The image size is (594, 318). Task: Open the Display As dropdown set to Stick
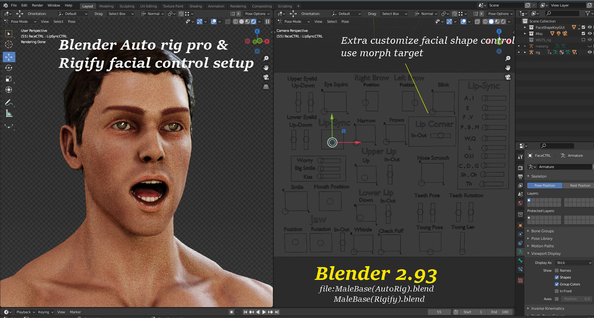point(573,262)
